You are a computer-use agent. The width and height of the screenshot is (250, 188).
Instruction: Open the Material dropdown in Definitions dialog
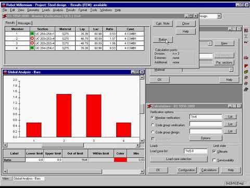231,70
